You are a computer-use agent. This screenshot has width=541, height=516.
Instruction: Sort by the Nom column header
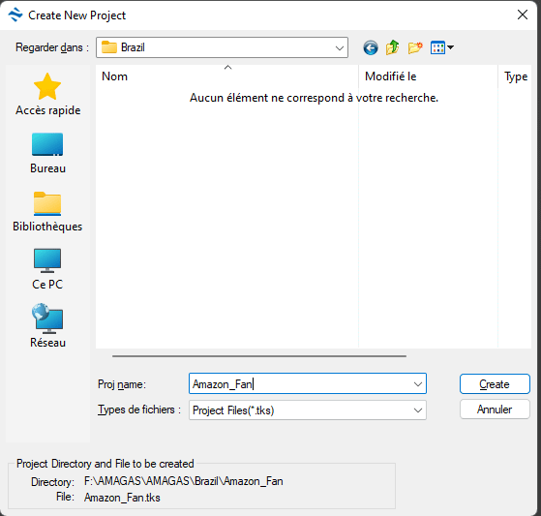point(227,76)
